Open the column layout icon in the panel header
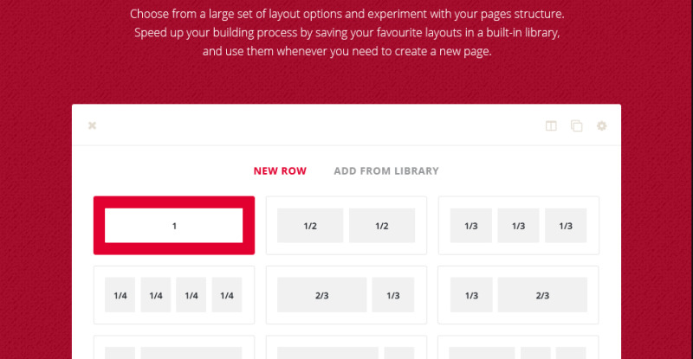 (x=551, y=125)
